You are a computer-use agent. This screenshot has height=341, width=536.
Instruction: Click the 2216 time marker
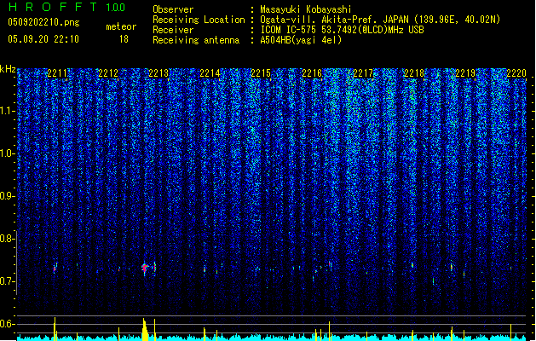click(312, 73)
